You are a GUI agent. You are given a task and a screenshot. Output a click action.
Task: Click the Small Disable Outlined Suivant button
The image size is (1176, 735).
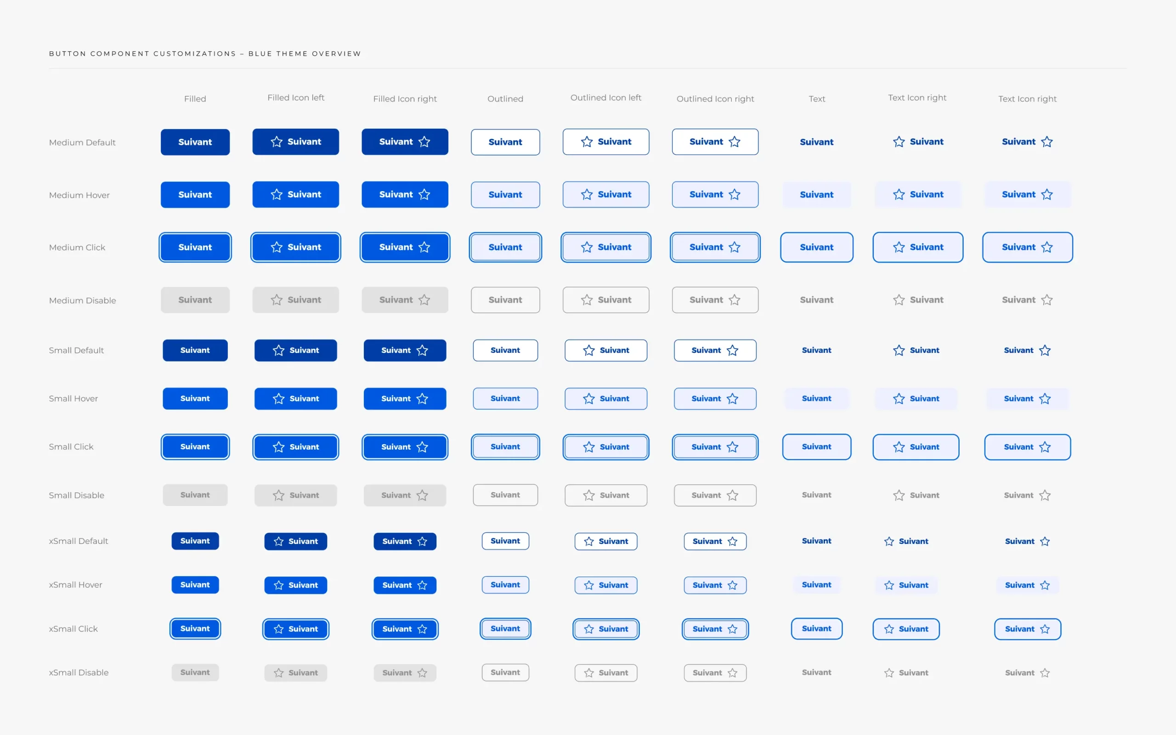click(505, 495)
